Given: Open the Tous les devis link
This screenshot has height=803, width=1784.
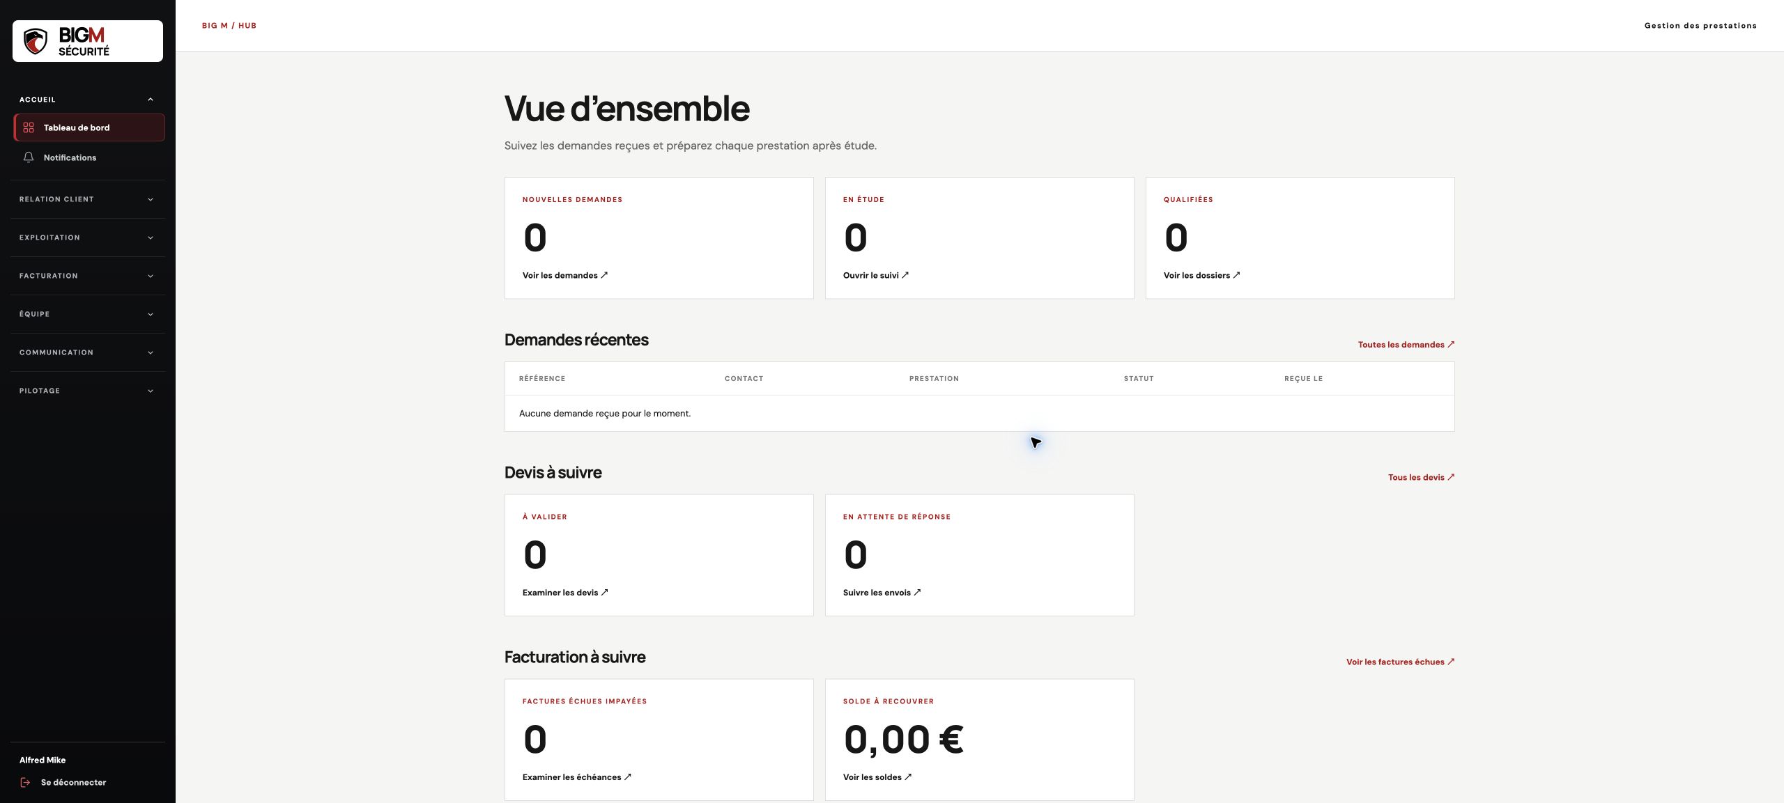Looking at the screenshot, I should point(1421,477).
